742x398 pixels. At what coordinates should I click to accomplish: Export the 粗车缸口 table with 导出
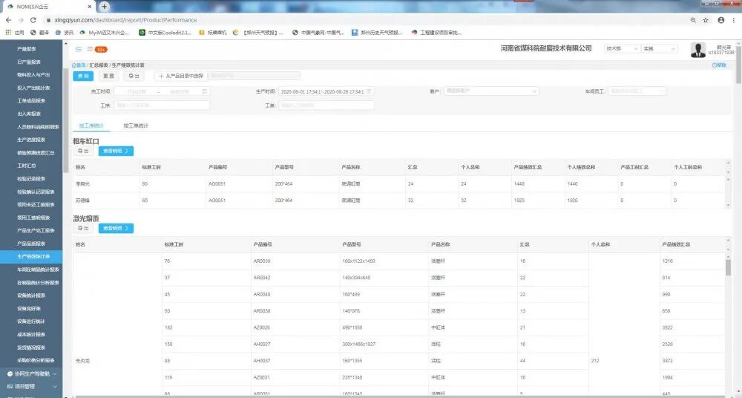pyautogui.click(x=83, y=151)
